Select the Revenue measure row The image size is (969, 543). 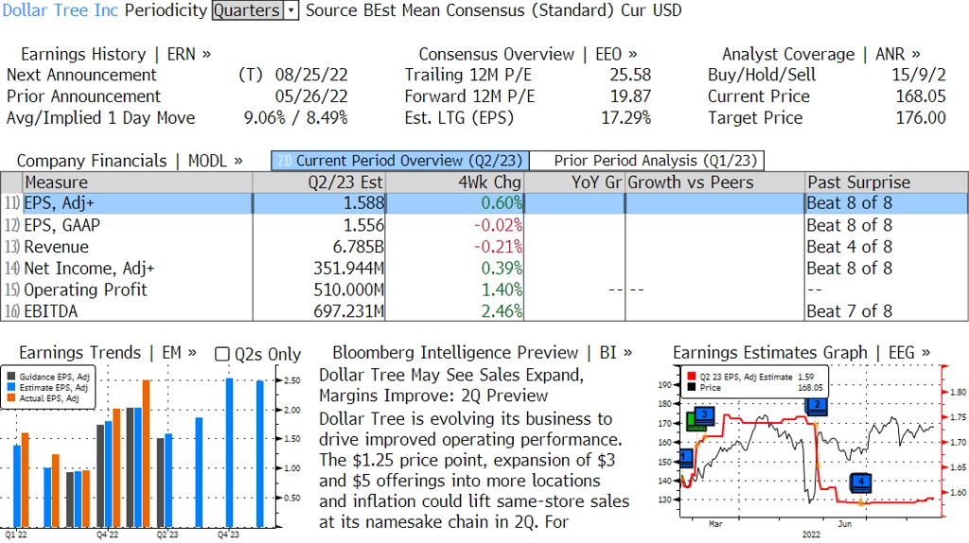pos(484,247)
